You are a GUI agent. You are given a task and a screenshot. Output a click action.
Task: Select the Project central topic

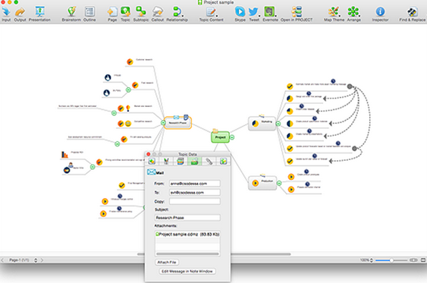(220, 137)
